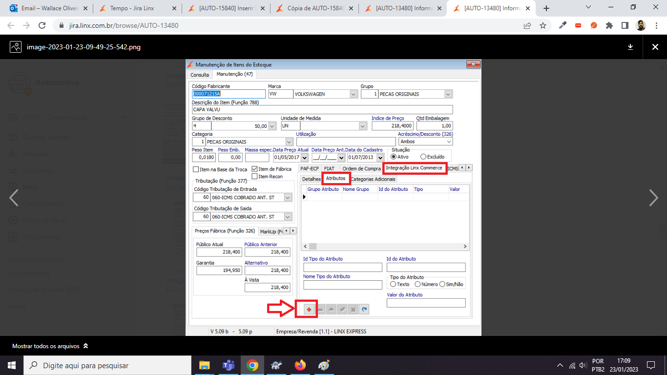Switch to the Categorias Adicionais sub-tab
Image resolution: width=667 pixels, height=375 pixels.
373,179
